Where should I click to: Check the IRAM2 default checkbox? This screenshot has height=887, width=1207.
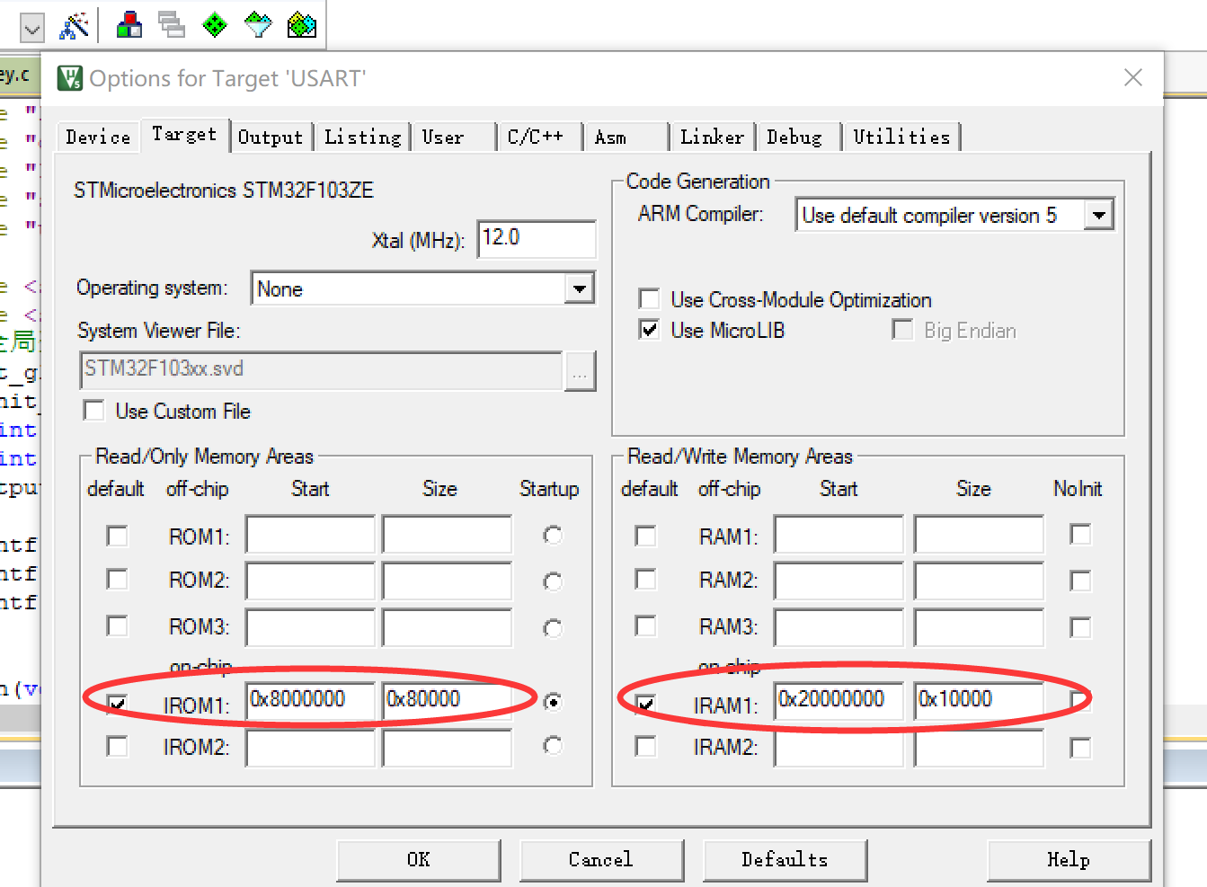[645, 746]
